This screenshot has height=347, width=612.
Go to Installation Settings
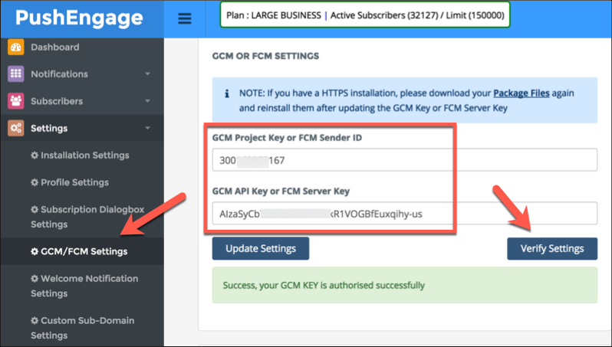84,155
